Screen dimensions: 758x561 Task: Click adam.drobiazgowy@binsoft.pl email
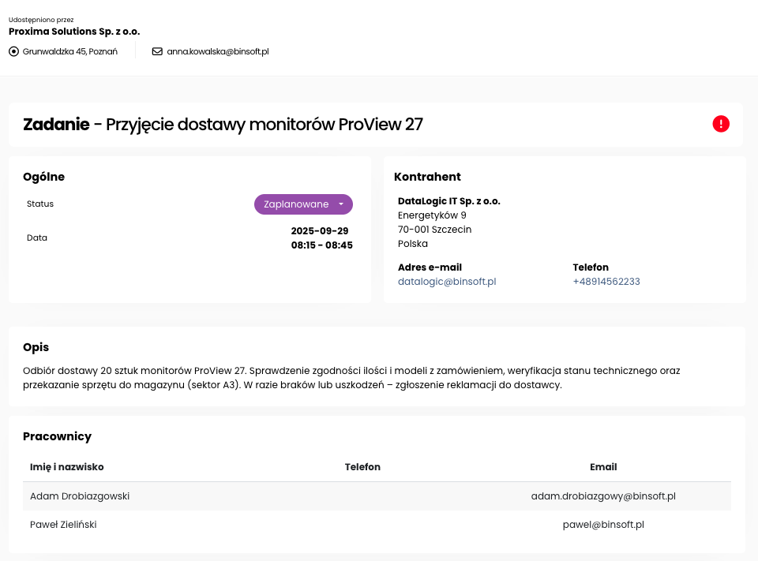tap(603, 496)
